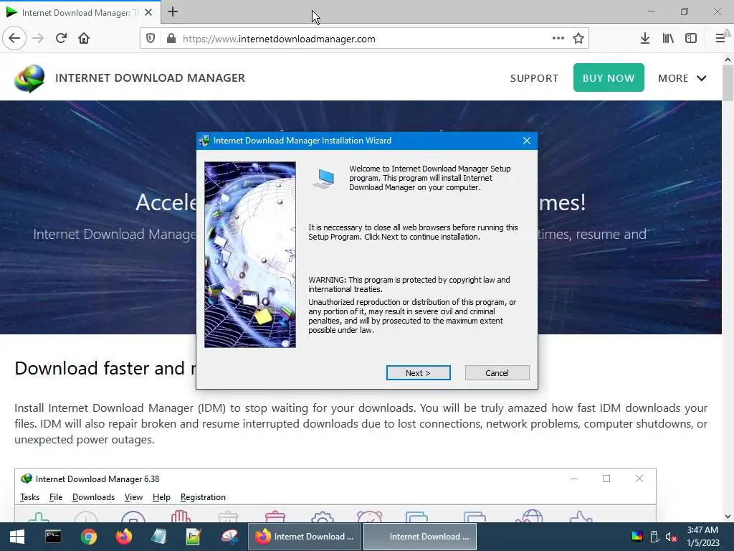This screenshot has width=734, height=551.
Task: Open the Firefox library icon
Action: [x=668, y=39]
